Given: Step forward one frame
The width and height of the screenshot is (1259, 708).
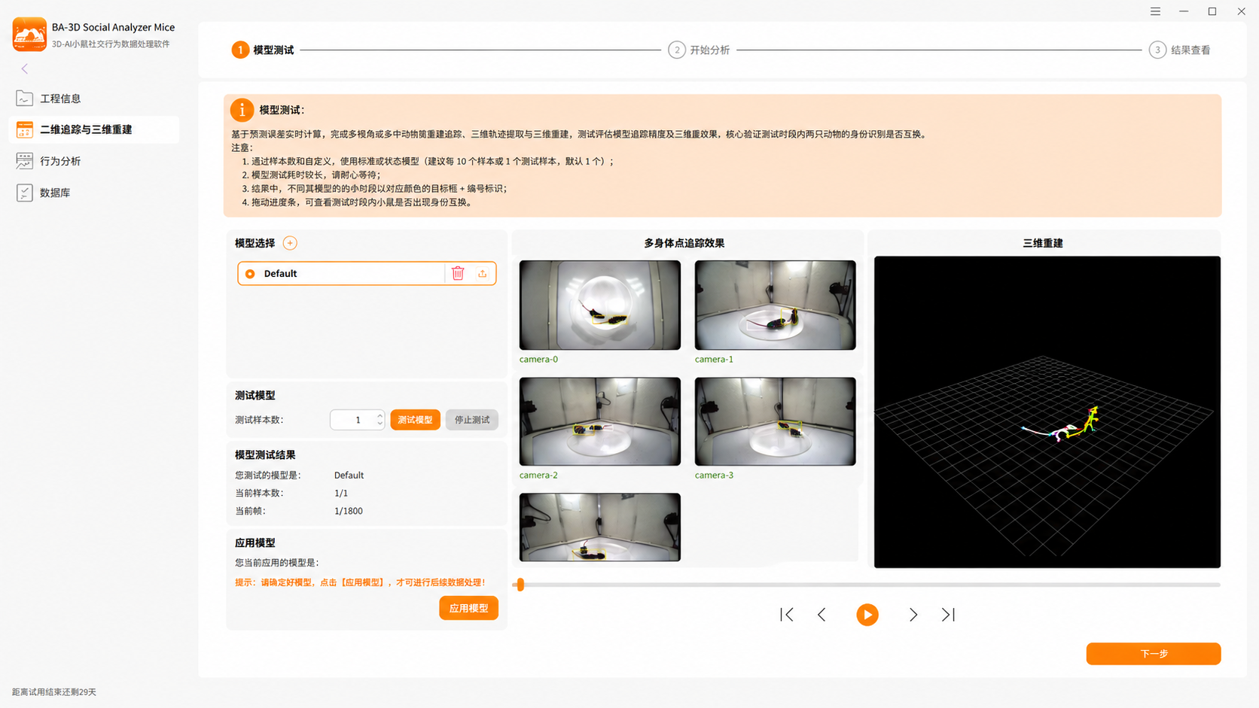Looking at the screenshot, I should [913, 615].
